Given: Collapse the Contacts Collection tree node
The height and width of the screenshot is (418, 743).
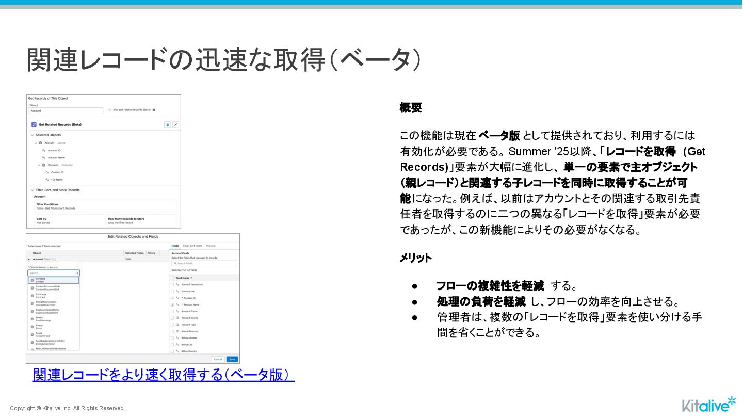Looking at the screenshot, I should [x=39, y=165].
